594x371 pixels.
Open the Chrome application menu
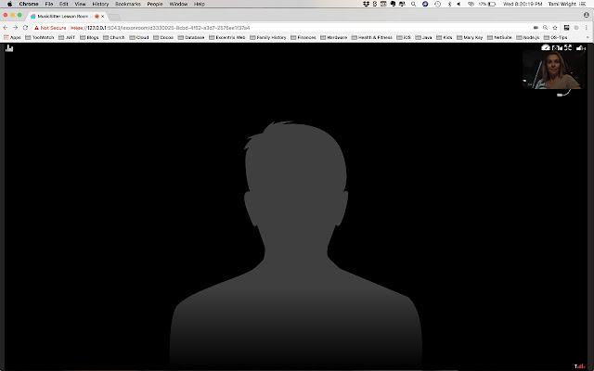pyautogui.click(x=29, y=4)
